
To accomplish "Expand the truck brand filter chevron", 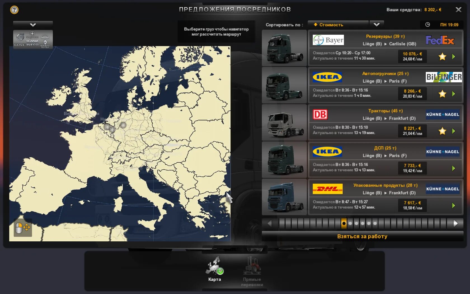I will tap(33, 25).
